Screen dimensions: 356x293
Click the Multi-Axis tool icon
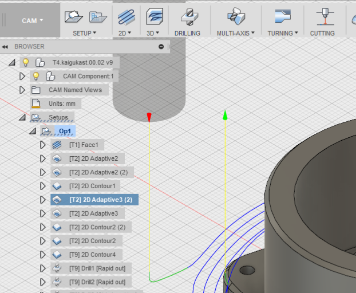(x=236, y=16)
